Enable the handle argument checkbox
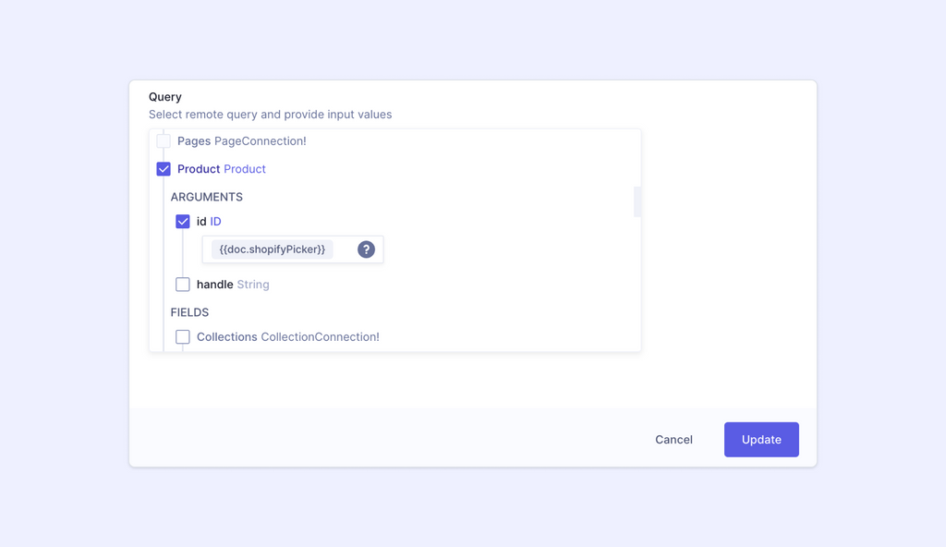Screen dimensions: 946x547 point(183,285)
